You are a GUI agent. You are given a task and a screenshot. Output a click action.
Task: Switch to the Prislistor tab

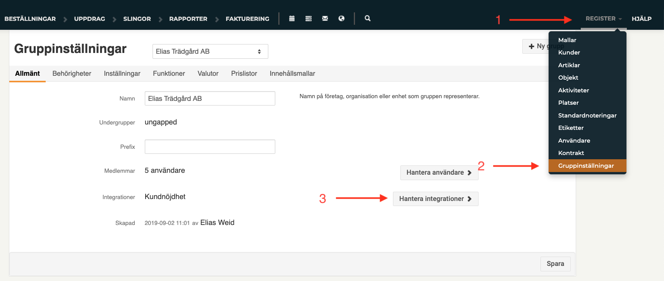click(x=244, y=73)
